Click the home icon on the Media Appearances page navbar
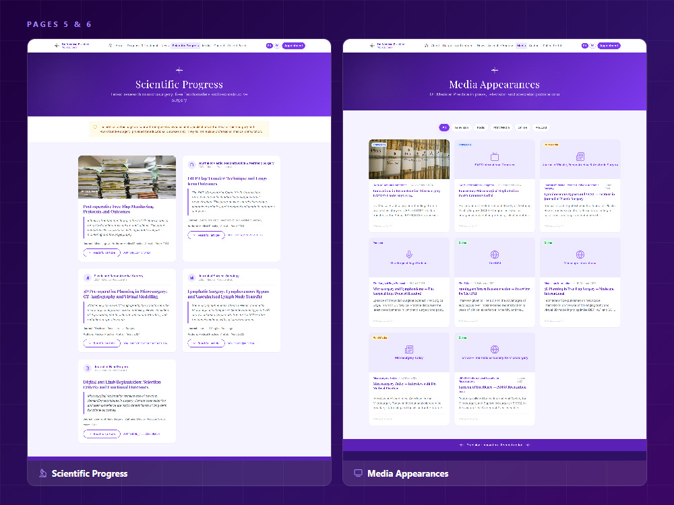 point(426,46)
